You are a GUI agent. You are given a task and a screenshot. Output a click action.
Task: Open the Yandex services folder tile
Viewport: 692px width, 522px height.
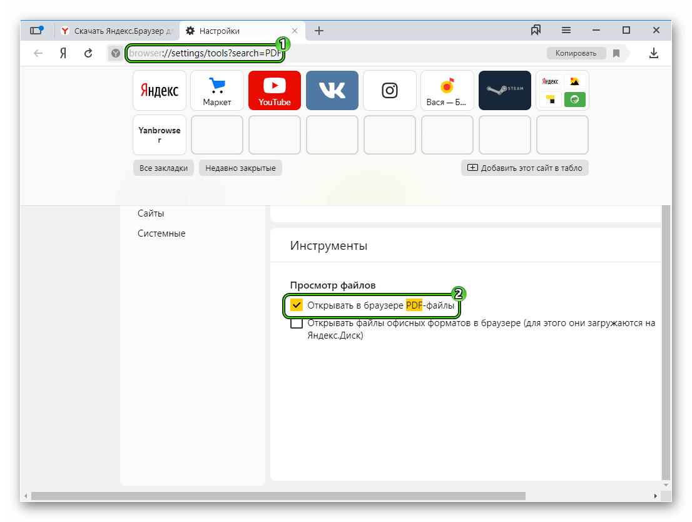(x=562, y=91)
